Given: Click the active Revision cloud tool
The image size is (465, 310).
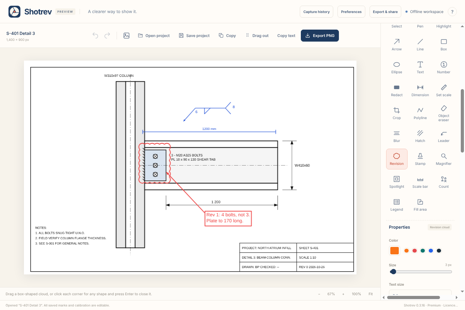Looking at the screenshot, I should coord(397,159).
